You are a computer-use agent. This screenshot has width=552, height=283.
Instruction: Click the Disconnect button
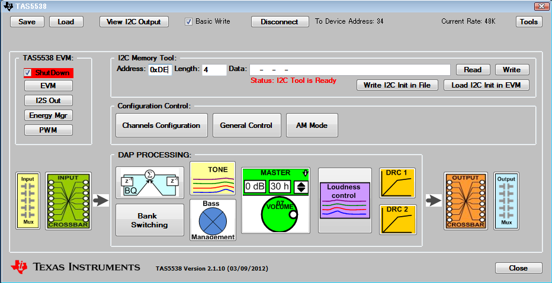(280, 22)
